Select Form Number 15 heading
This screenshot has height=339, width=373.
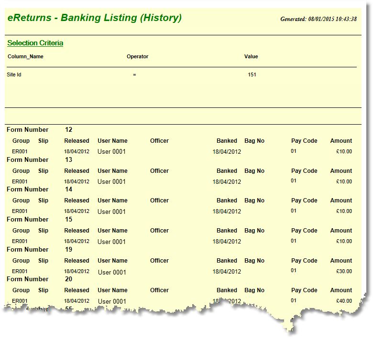tap(40, 219)
